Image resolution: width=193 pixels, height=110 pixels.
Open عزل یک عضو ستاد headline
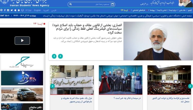76,100
